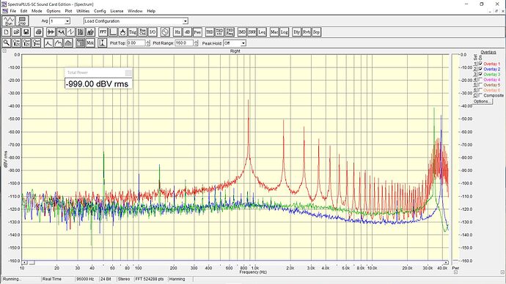The height and width of the screenshot is (284, 506).
Task: Expand the Load Configuration dropdown
Action: [186, 21]
